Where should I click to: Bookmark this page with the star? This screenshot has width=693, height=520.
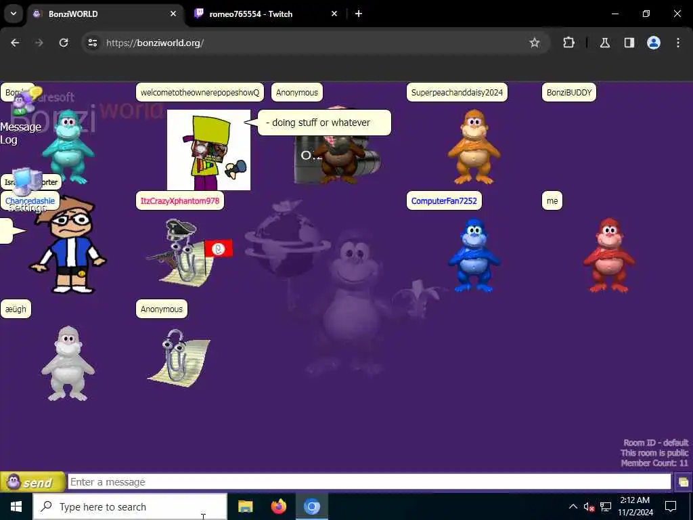(535, 43)
